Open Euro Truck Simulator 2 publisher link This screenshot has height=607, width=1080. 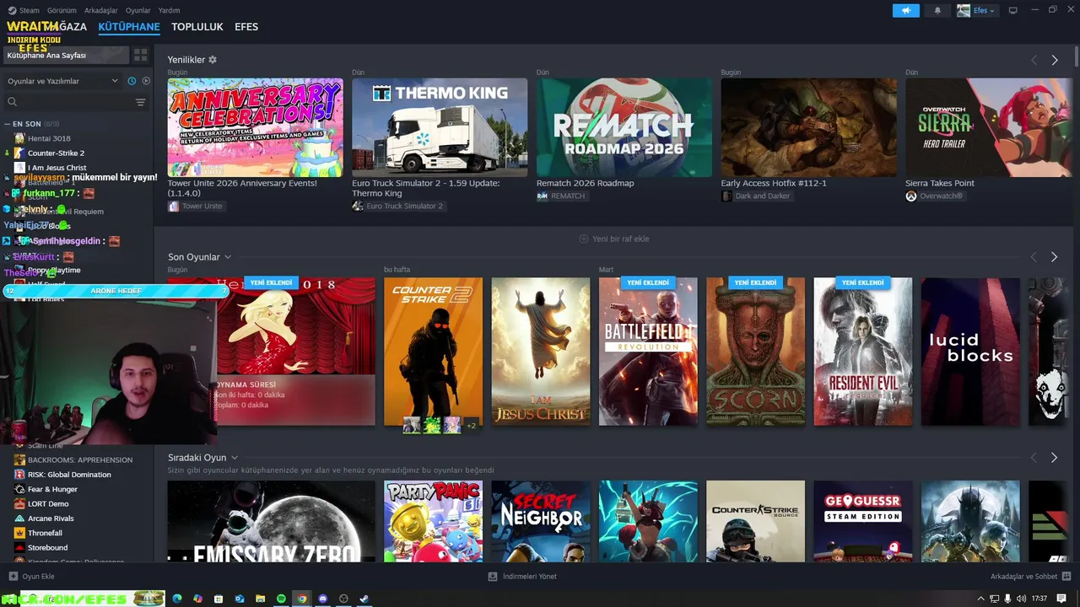397,206
